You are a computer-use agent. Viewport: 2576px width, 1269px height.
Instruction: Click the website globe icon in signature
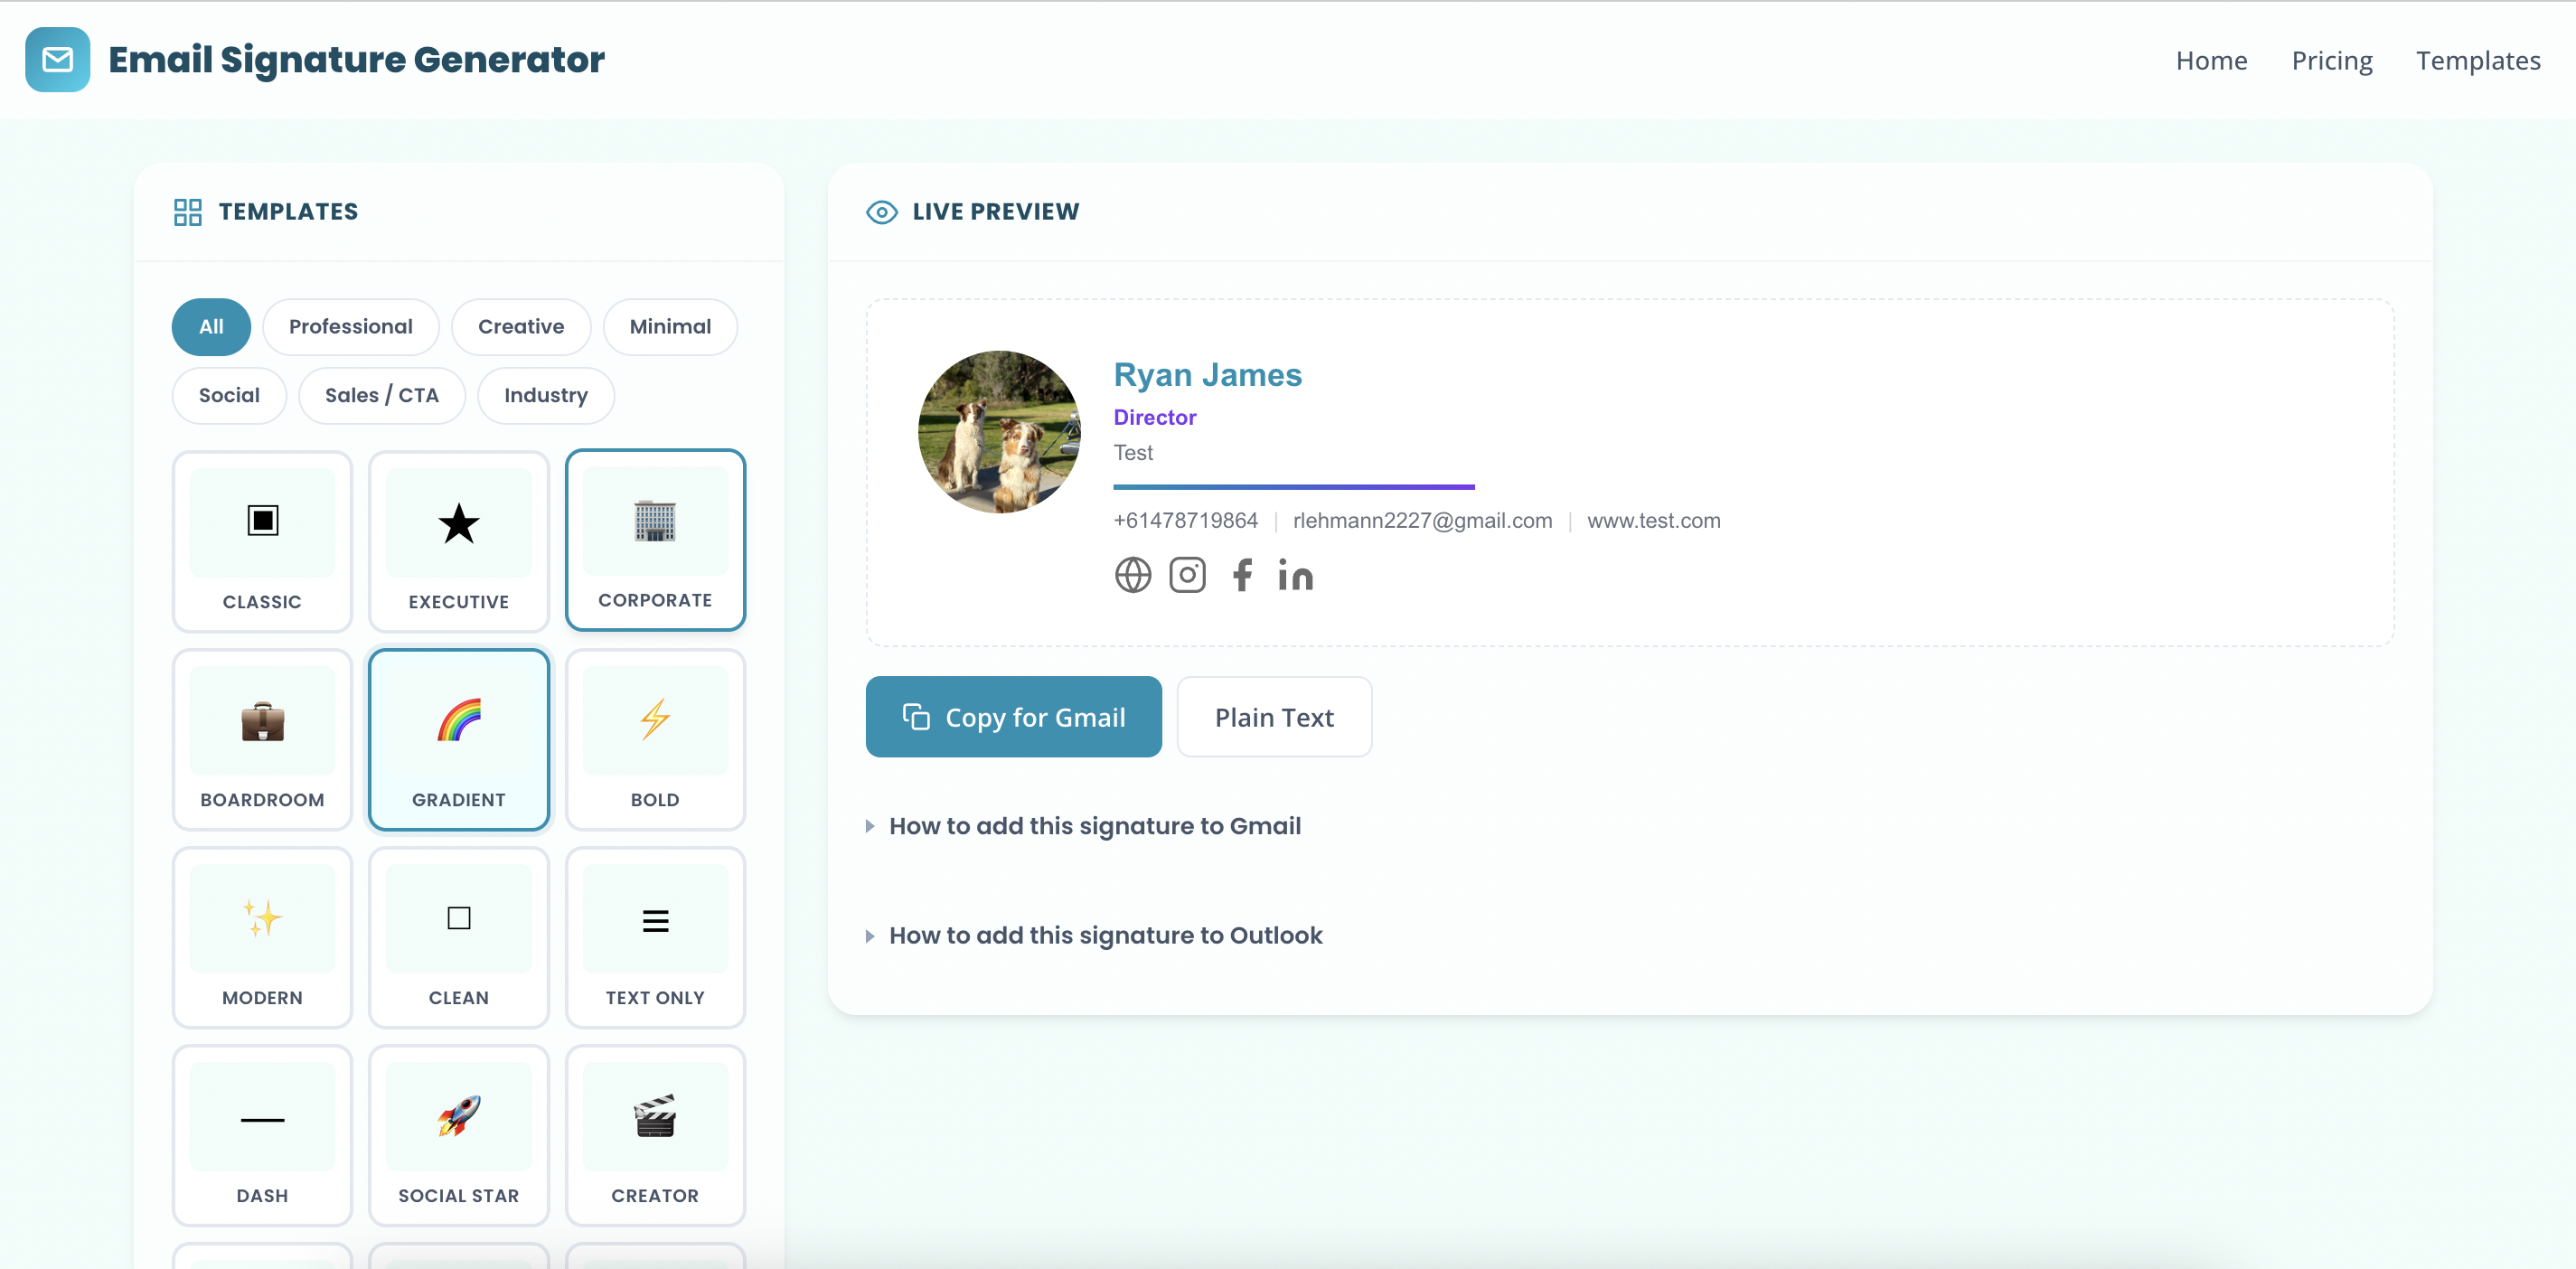tap(1133, 575)
